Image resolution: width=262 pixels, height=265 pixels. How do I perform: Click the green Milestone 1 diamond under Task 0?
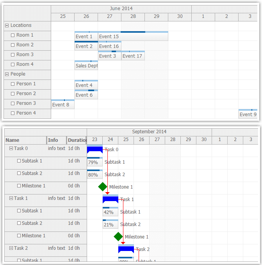(x=102, y=187)
